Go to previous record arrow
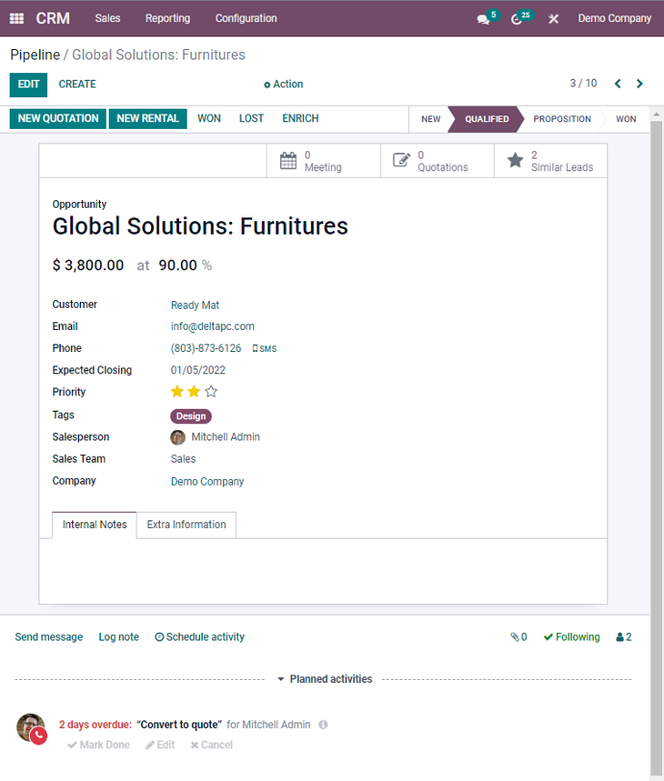664x781 pixels. (x=618, y=84)
